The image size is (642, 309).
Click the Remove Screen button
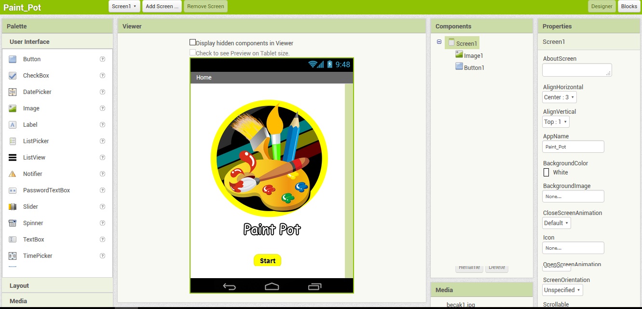pyautogui.click(x=205, y=6)
